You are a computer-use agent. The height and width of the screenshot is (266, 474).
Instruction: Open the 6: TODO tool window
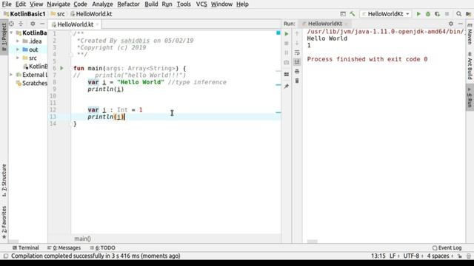102,248
